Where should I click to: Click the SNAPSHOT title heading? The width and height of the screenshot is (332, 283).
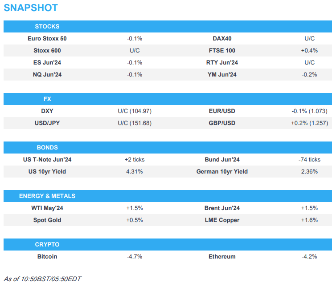click(x=31, y=8)
